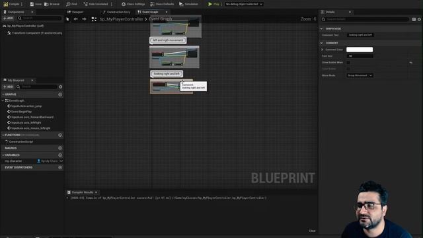Image resolution: width=423 pixels, height=238 pixels.
Task: Add a new component
Action: 8,18
